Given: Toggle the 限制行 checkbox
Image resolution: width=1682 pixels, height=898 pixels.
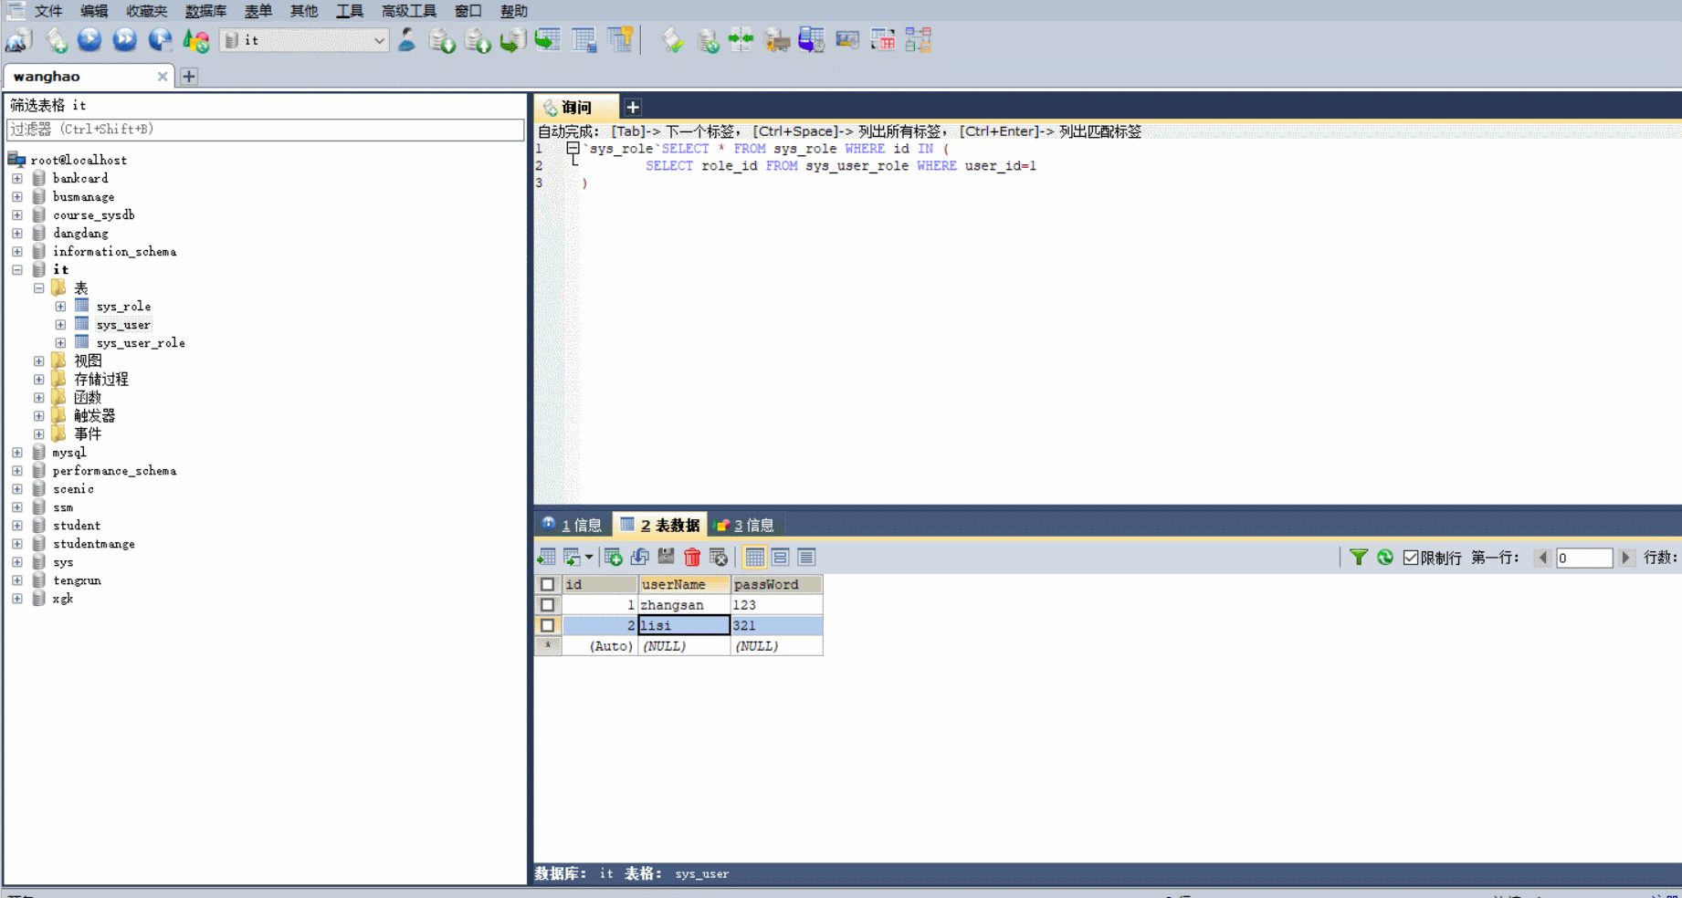Looking at the screenshot, I should (x=1411, y=558).
